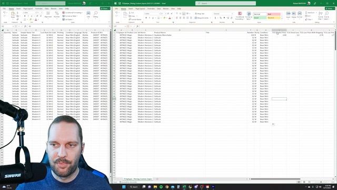This screenshot has width=337, height=190.
Task: Open Formulas tab in left Excel window
Action: point(38,8)
